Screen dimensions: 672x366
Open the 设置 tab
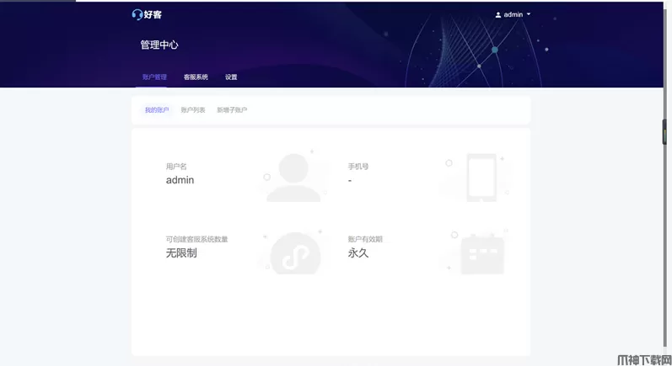click(231, 77)
